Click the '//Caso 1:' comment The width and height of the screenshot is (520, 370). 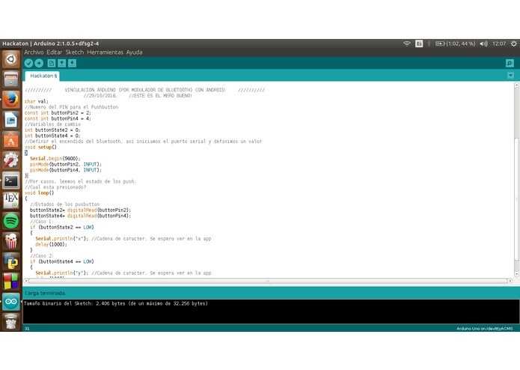41,222
